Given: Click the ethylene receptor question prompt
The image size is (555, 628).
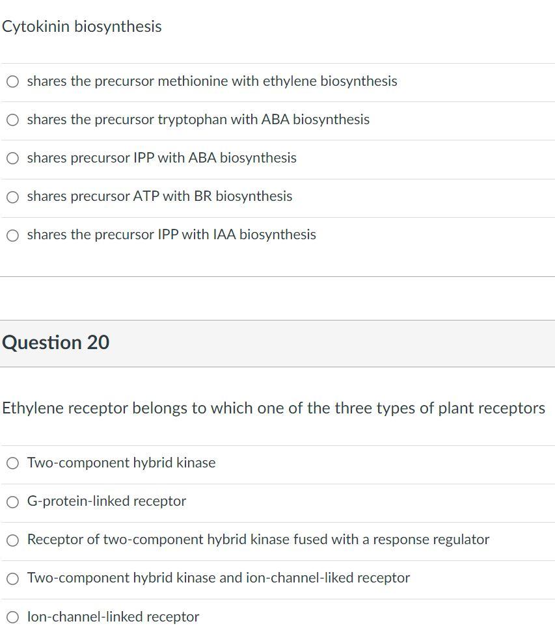Looking at the screenshot, I should tap(273, 408).
